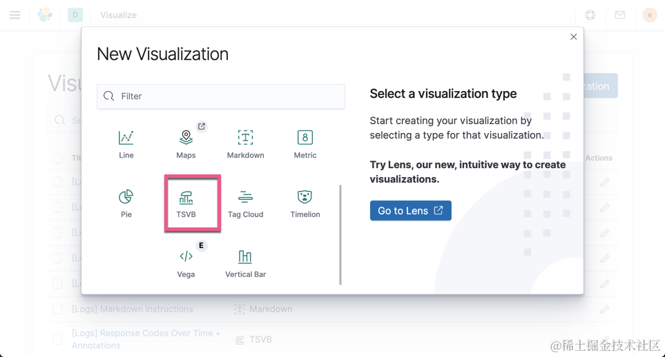Tick the Markdown Instructions row checkbox

pos(57,309)
